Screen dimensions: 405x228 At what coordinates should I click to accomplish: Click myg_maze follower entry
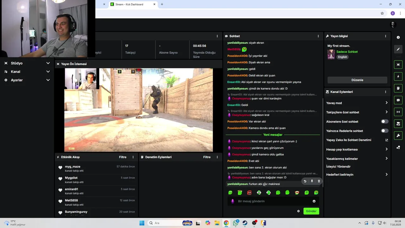point(97,168)
